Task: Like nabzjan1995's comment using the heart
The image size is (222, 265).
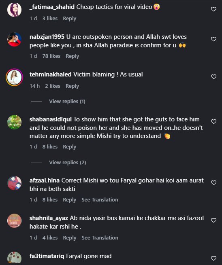Action: point(214,39)
